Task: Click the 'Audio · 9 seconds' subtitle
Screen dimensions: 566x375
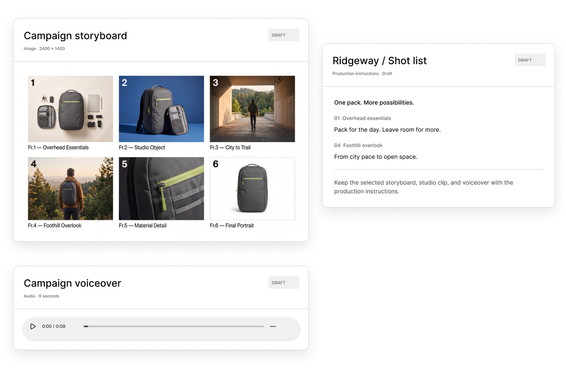Action: pos(42,296)
